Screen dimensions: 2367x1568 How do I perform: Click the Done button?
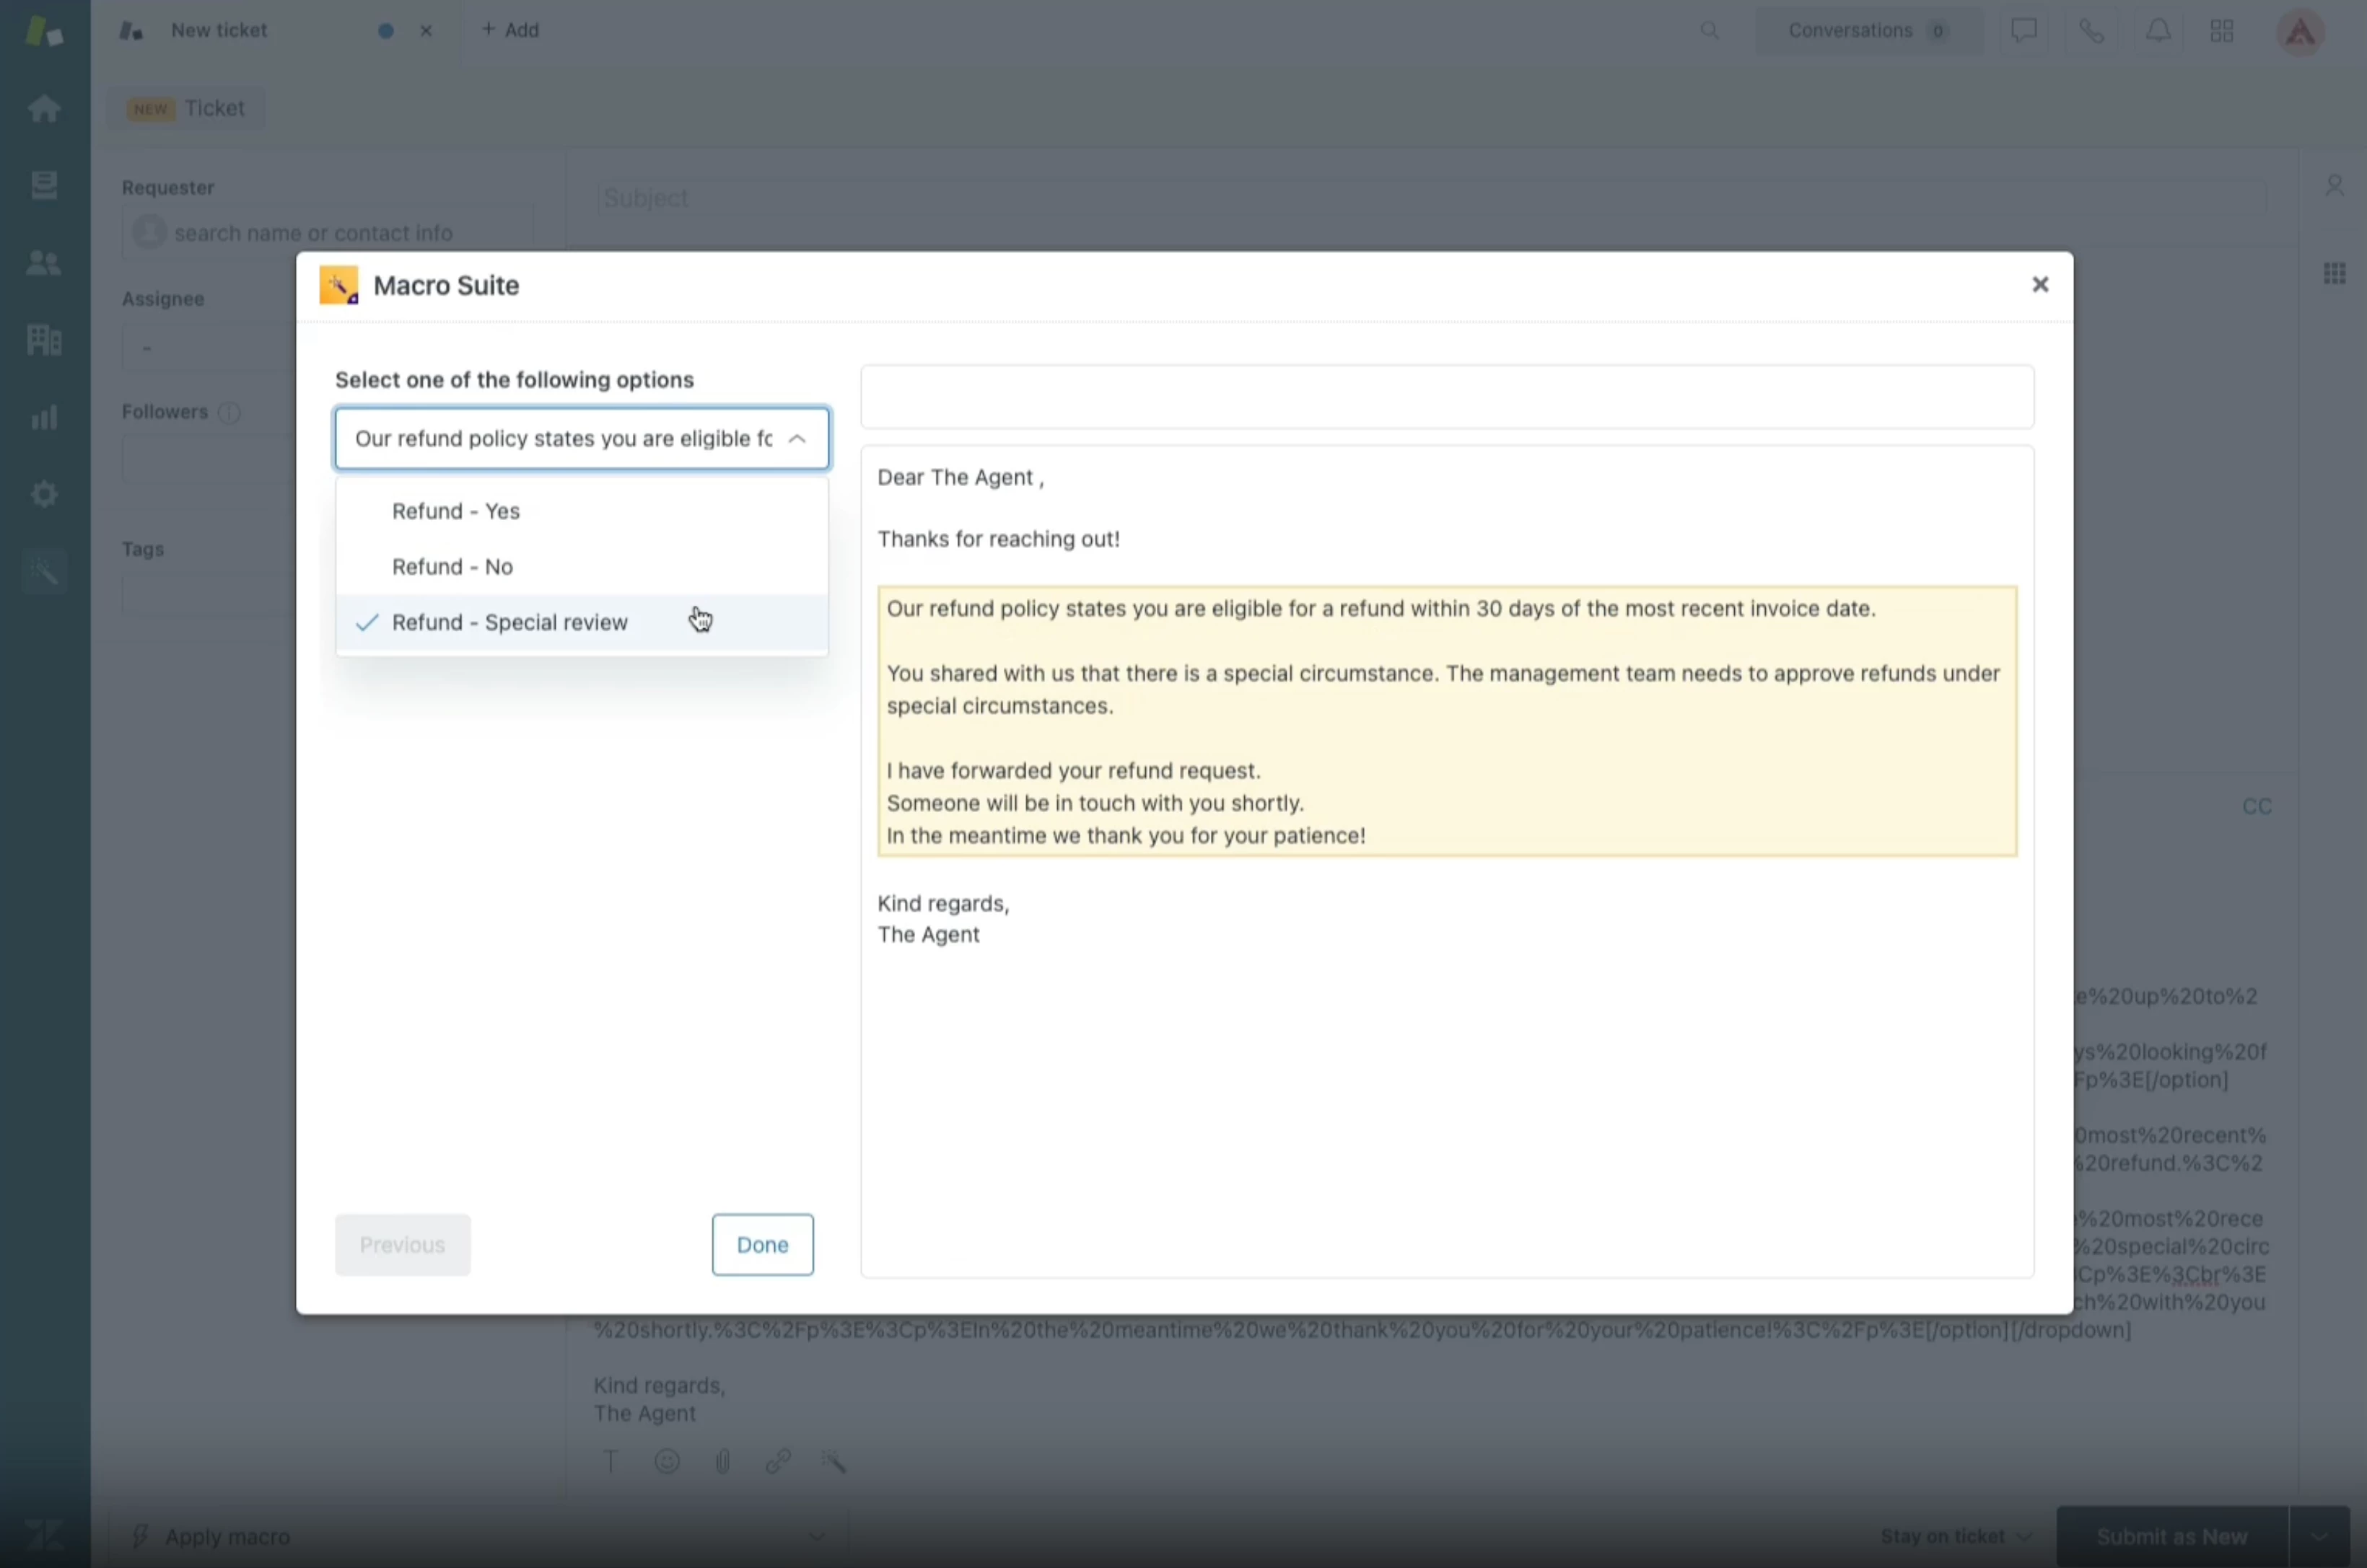762,1244
